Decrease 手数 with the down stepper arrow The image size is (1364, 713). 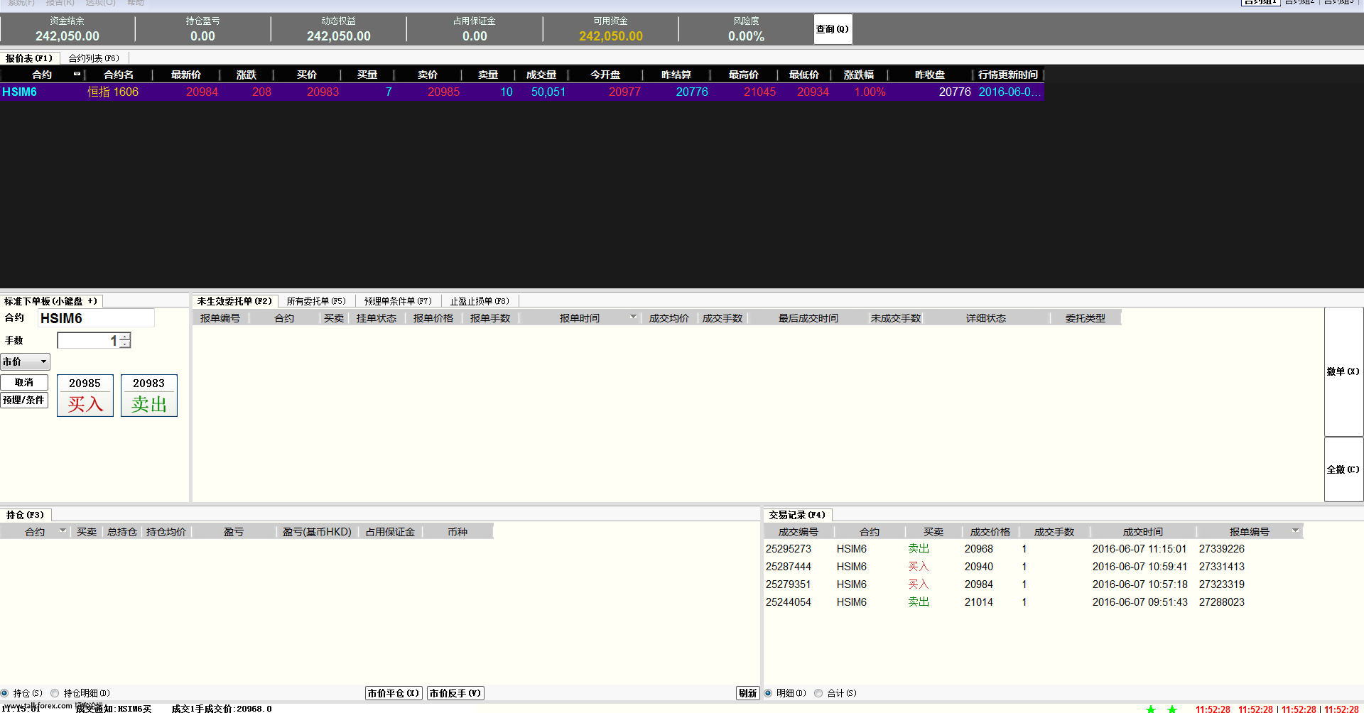point(125,344)
